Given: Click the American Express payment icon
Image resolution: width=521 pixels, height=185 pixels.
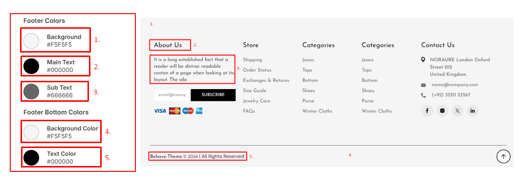Looking at the screenshot, I should click(x=199, y=111).
